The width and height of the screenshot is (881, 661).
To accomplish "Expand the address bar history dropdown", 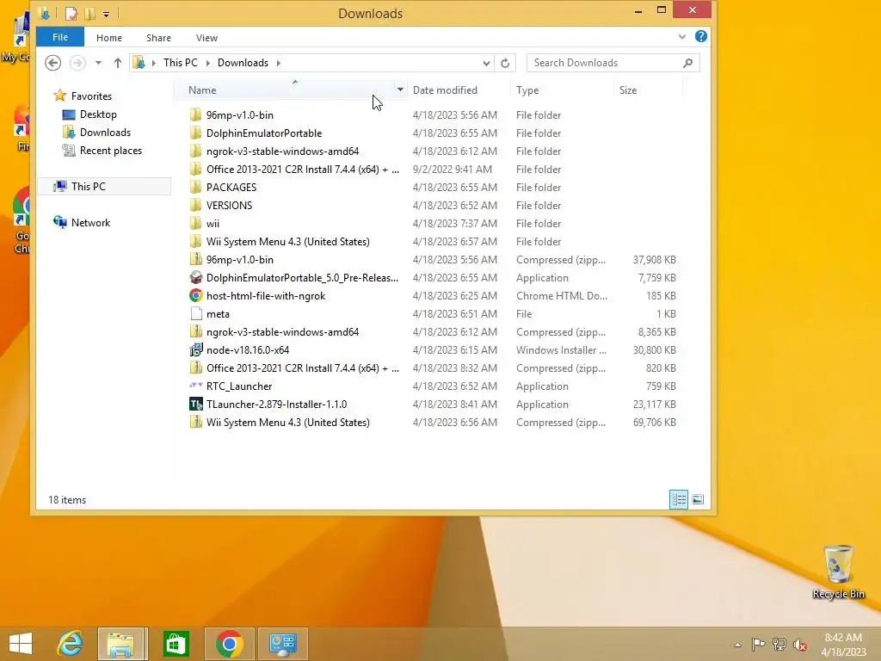I will (x=486, y=63).
